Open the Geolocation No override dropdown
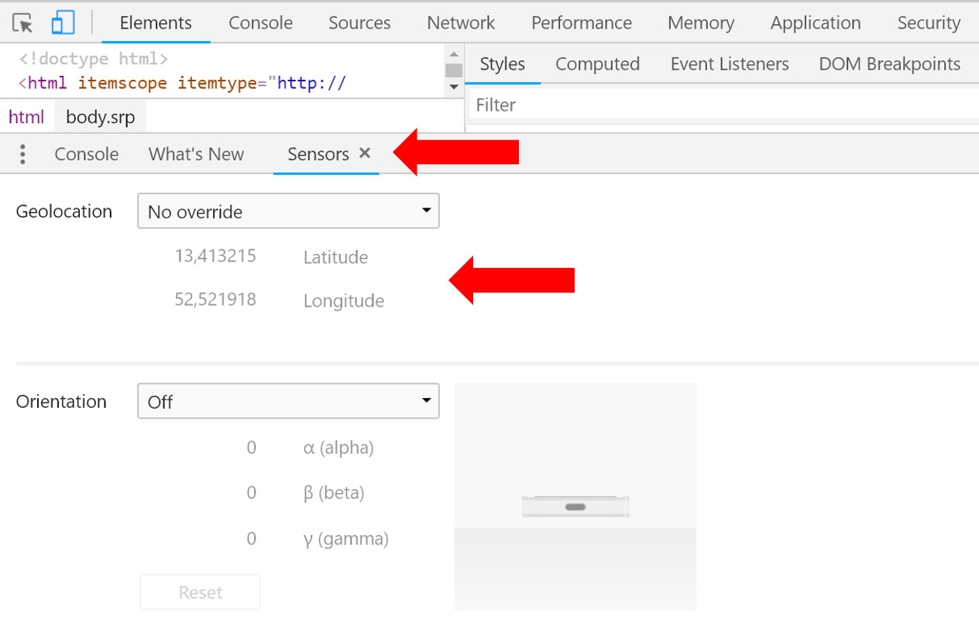This screenshot has height=631, width=979. (288, 211)
